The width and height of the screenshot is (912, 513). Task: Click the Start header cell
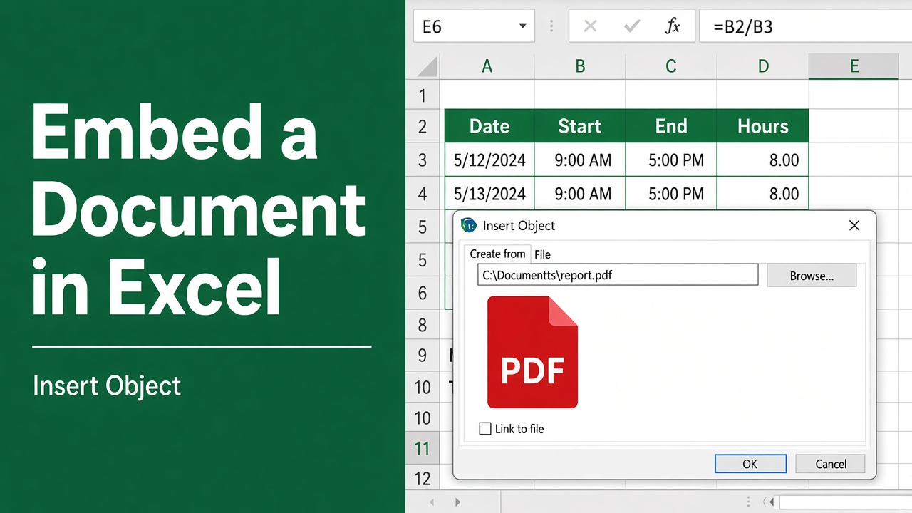[x=580, y=126]
